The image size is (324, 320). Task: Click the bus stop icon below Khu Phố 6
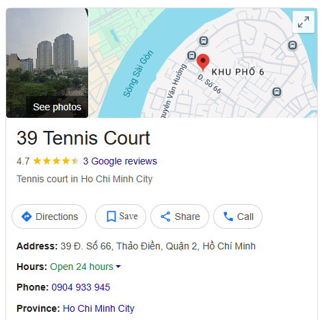[277, 92]
